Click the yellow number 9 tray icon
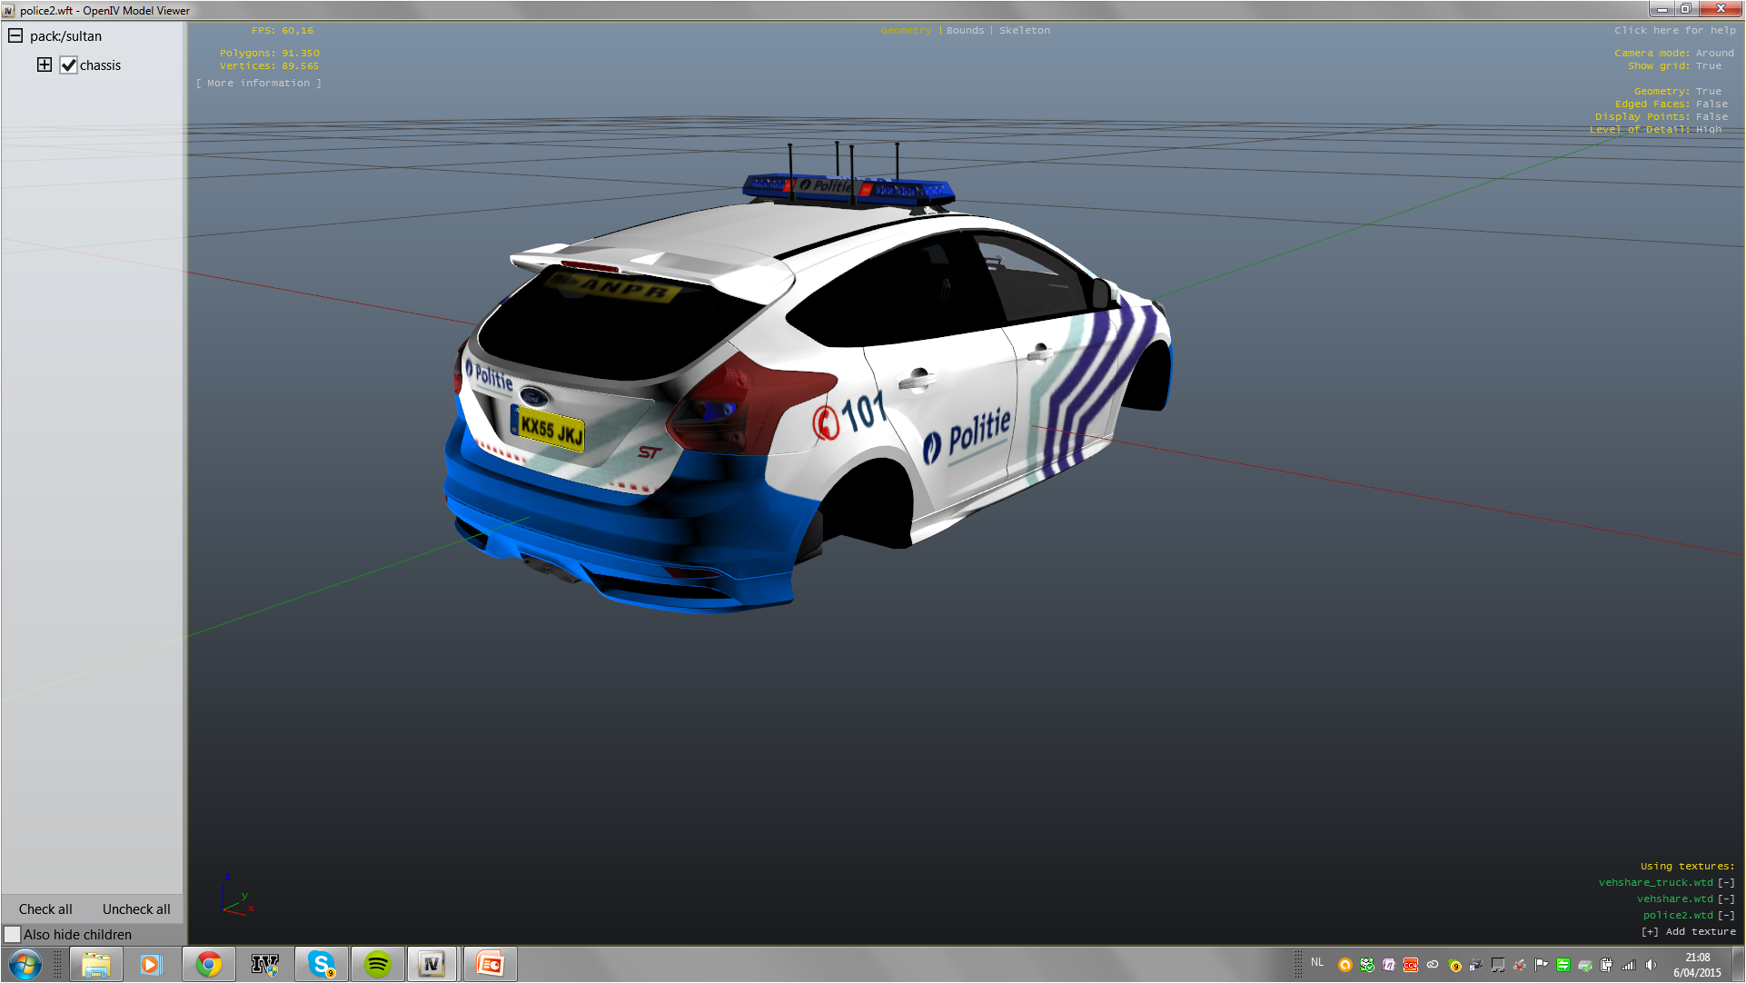Viewport: 1746px width, 983px height. tap(1454, 965)
